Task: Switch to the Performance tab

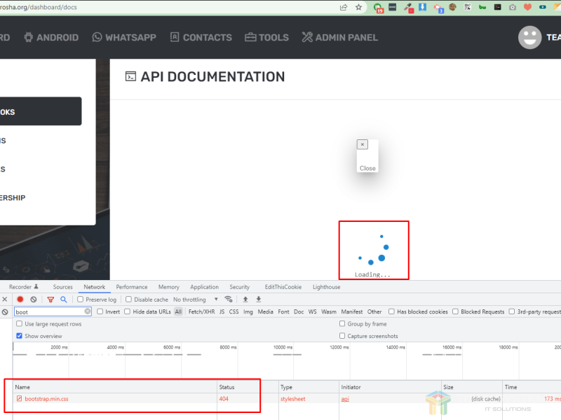Action: [x=132, y=287]
